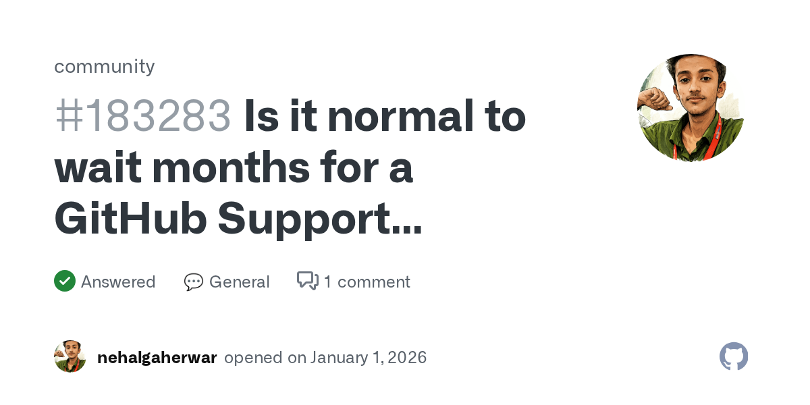Select the General category label
This screenshot has height=405, width=810.
click(x=239, y=281)
